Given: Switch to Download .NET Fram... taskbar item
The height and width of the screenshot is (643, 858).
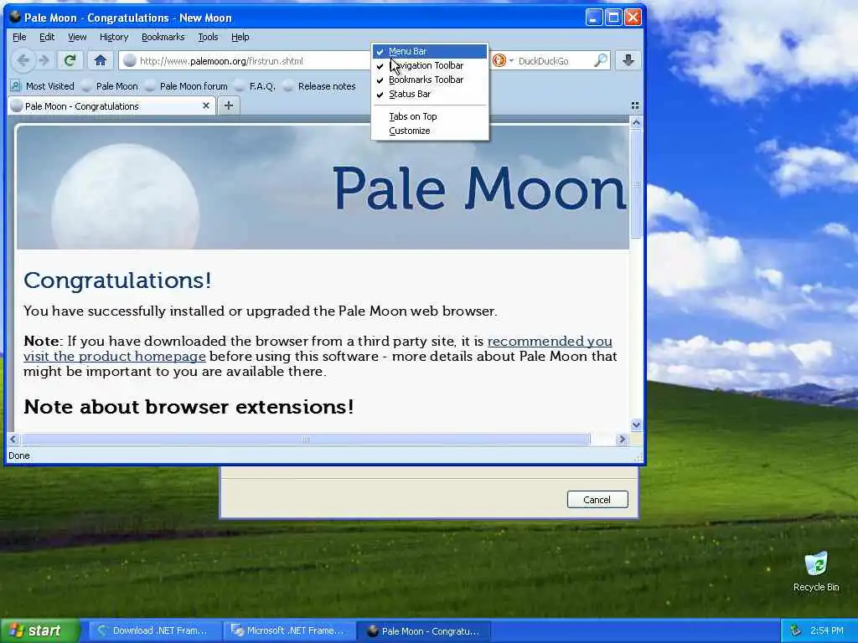Looking at the screenshot, I should [154, 630].
